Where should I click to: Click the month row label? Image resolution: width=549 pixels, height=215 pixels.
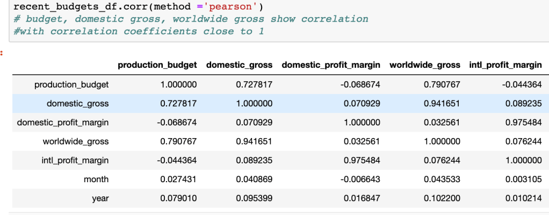pos(98,179)
